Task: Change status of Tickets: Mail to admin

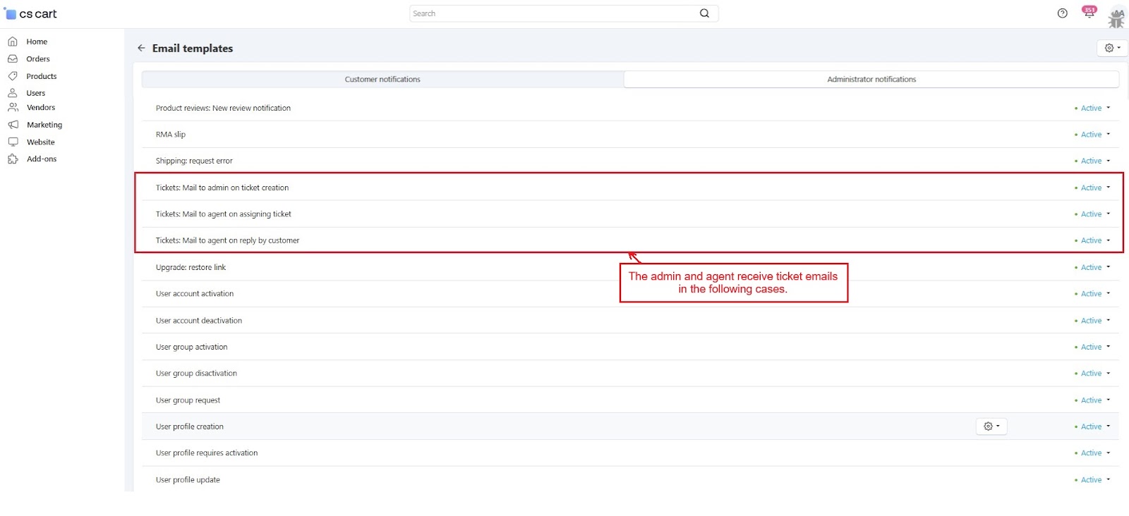Action: [1094, 188]
